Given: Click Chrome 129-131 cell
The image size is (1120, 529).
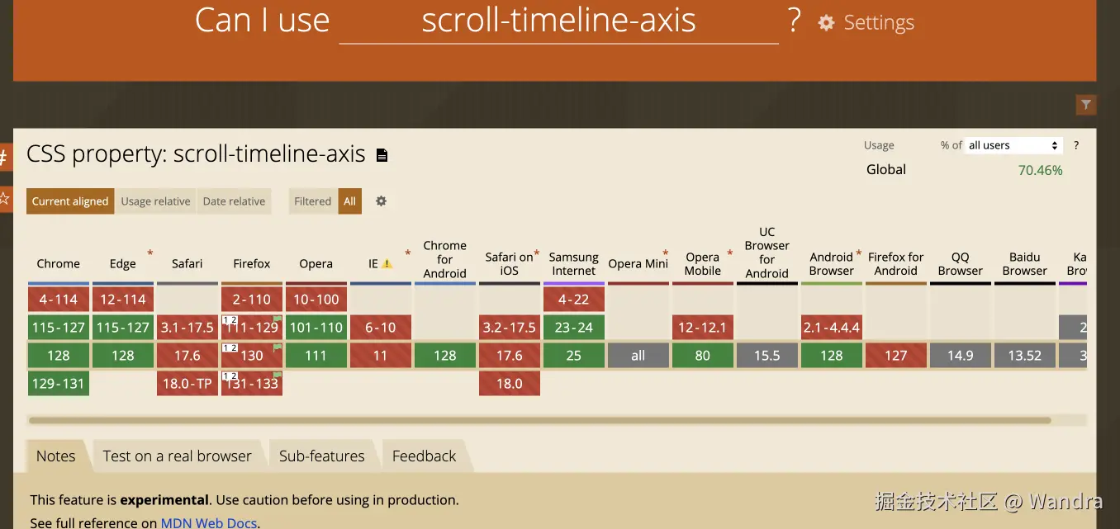Looking at the screenshot, I should coord(59,384).
